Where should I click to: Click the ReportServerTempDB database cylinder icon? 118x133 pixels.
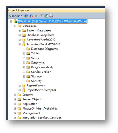tap(24, 90)
